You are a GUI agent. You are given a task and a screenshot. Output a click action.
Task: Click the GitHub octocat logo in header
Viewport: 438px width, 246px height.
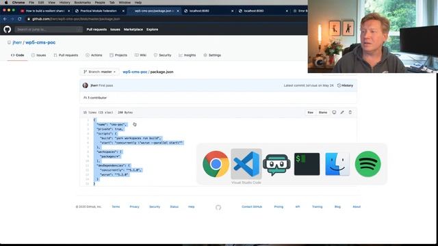coord(8,29)
